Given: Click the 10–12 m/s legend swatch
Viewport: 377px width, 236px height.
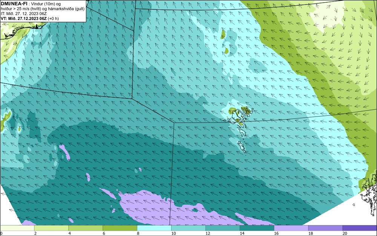Looking at the screenshot, I should (188, 228).
